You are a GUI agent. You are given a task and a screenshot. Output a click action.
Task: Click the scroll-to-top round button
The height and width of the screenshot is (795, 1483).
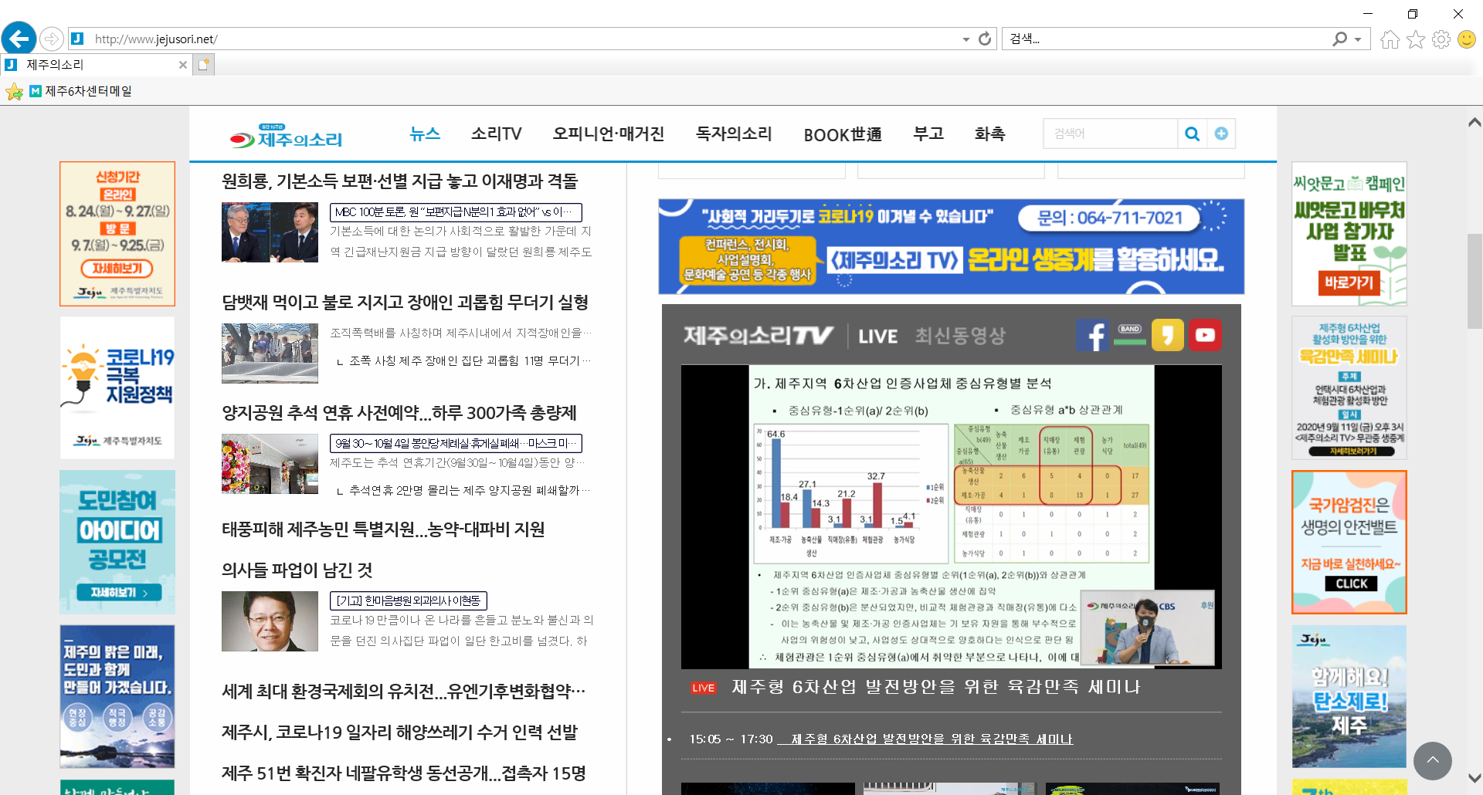(1432, 760)
